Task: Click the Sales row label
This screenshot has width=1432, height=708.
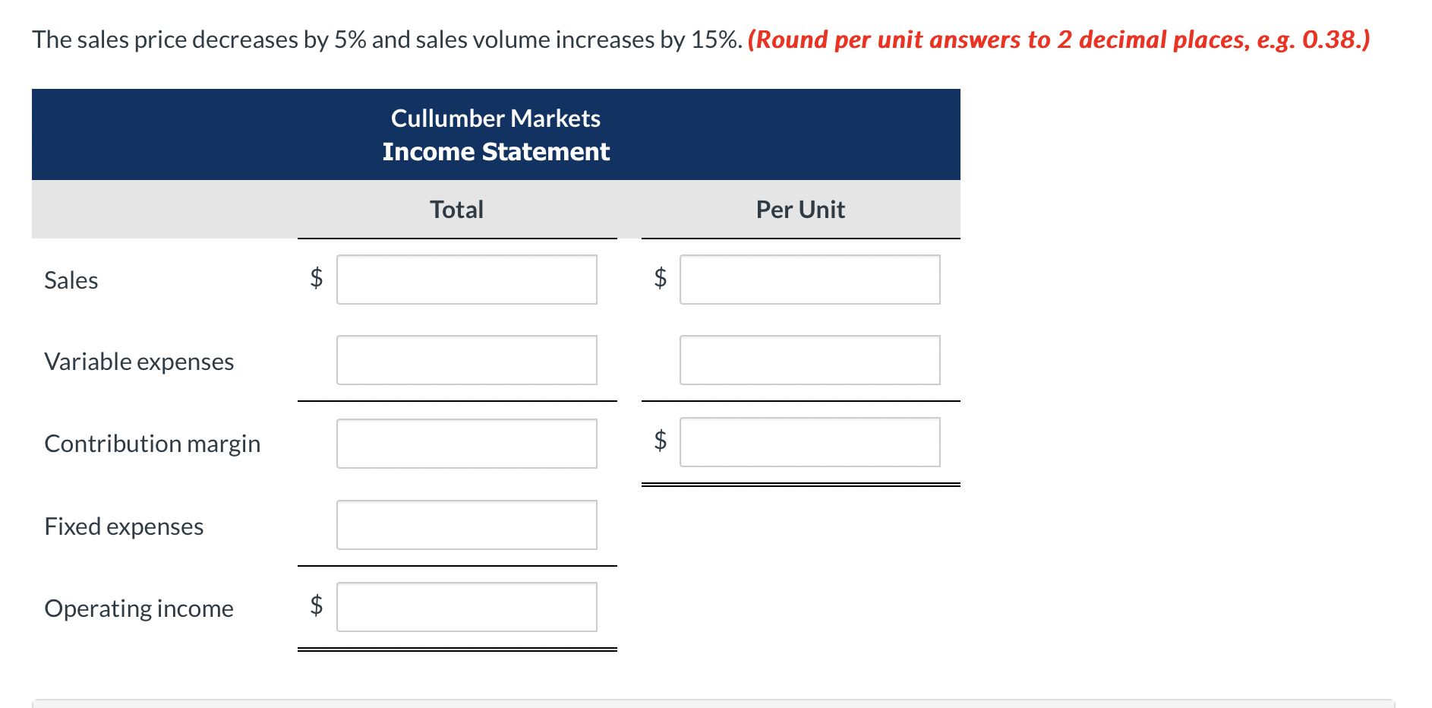Action: (71, 280)
